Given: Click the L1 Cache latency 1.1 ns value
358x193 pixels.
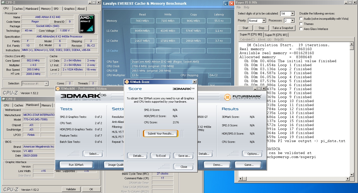Looking at the screenshot, I should 219,31.
